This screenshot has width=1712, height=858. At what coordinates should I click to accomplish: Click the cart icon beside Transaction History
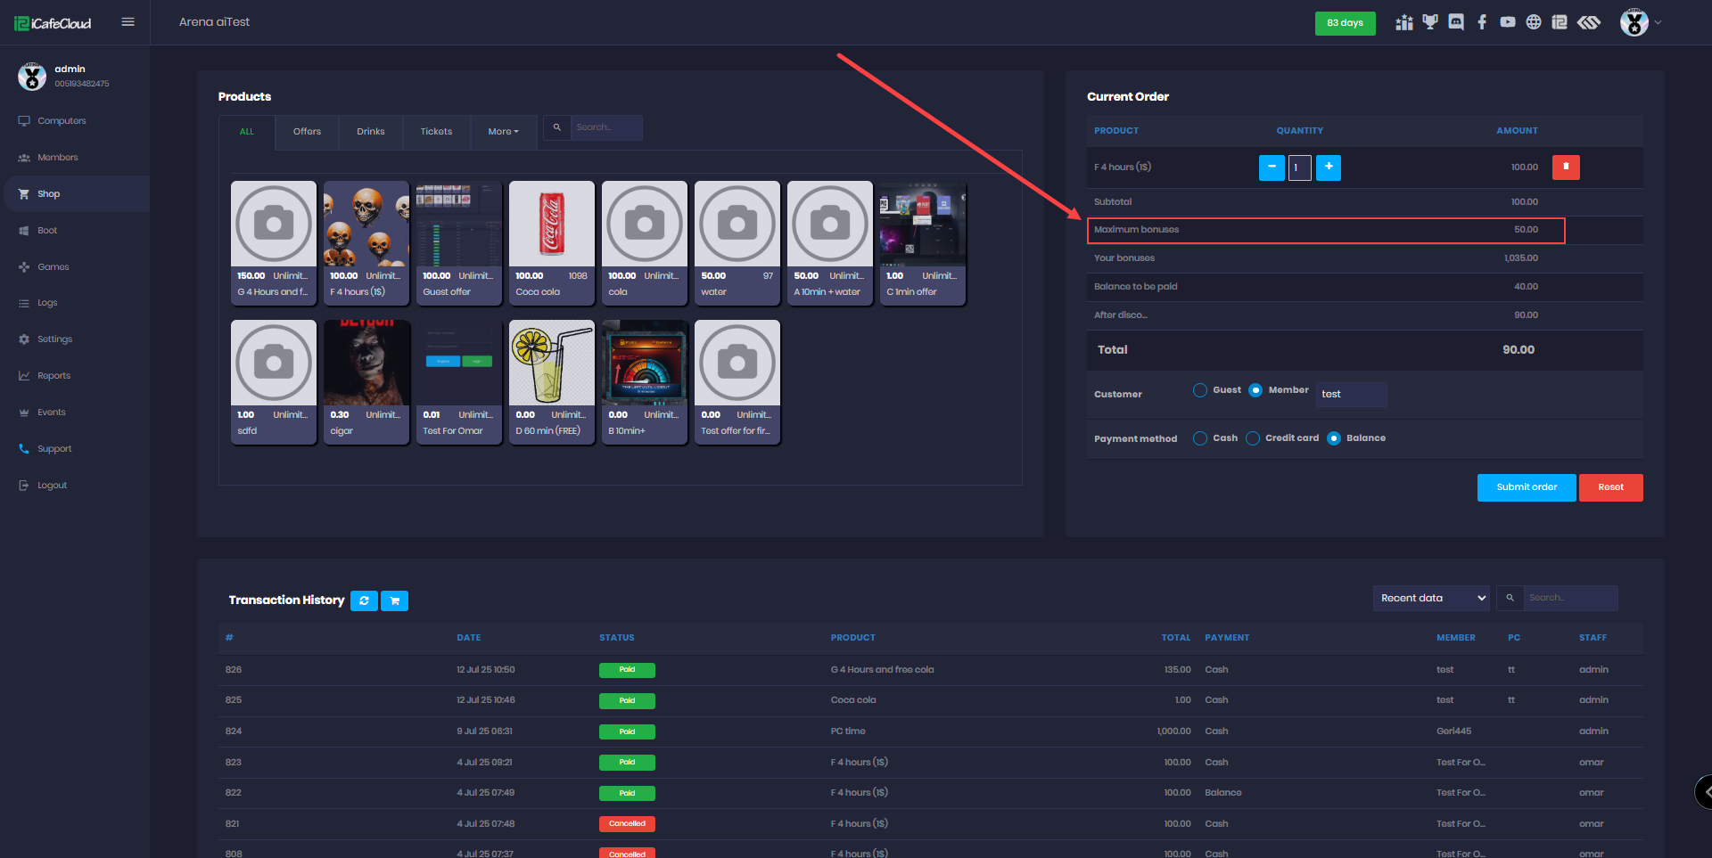[x=394, y=601]
